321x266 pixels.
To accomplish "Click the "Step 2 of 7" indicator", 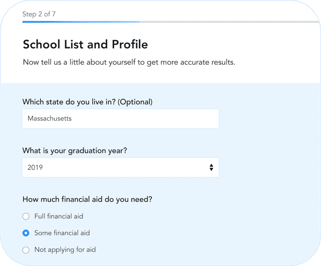I will pos(40,14).
